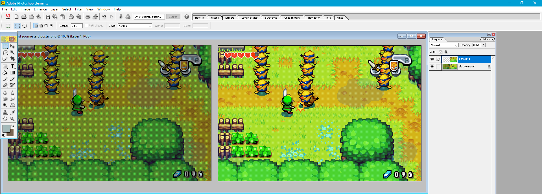Viewport: 542px width, 194px height.
Task: Hide Layer 1 with its eye icon
Action: pos(432,59)
